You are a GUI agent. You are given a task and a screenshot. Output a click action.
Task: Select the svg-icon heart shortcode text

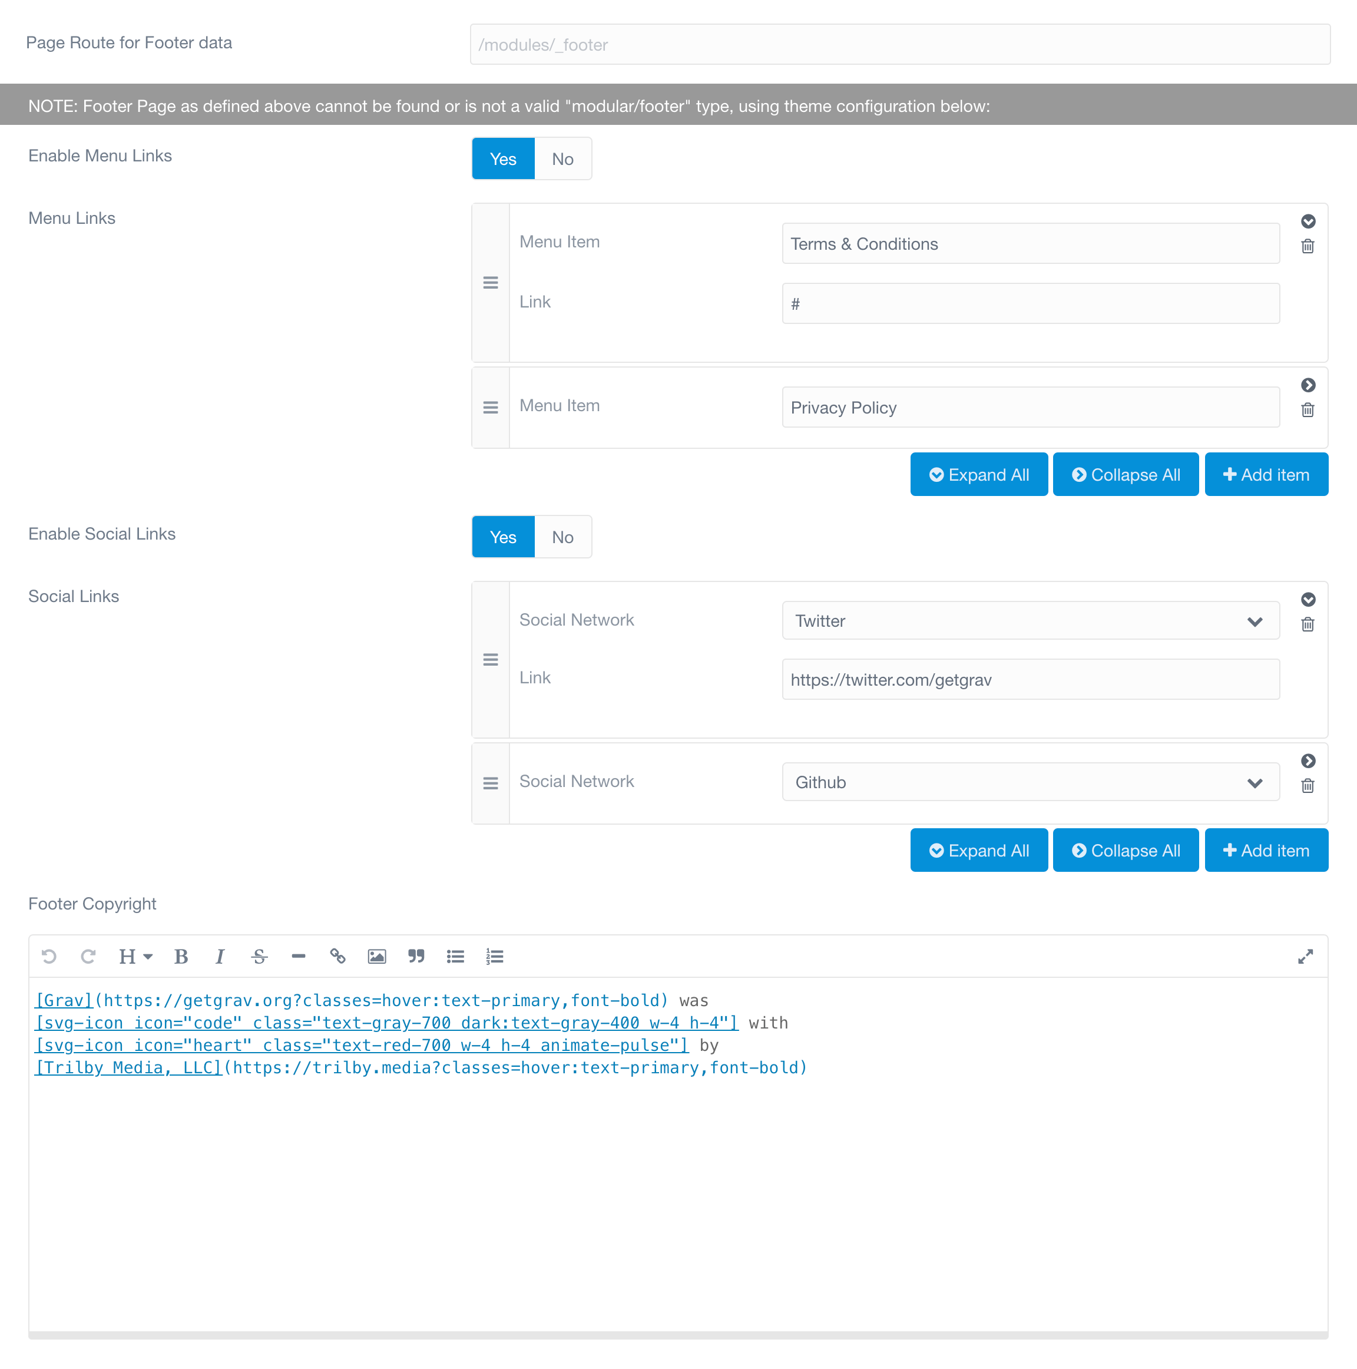[x=362, y=1045]
